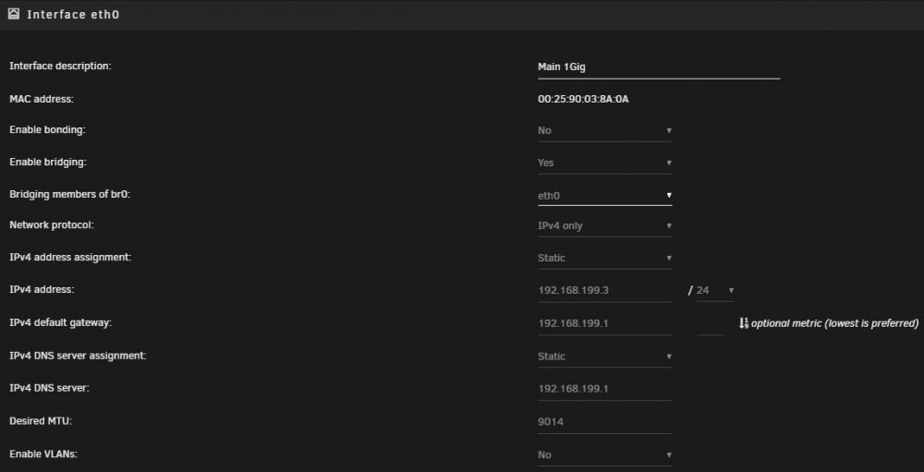This screenshot has height=472, width=924.
Task: Click the "Bridging members of br0:" label
Action: (69, 194)
